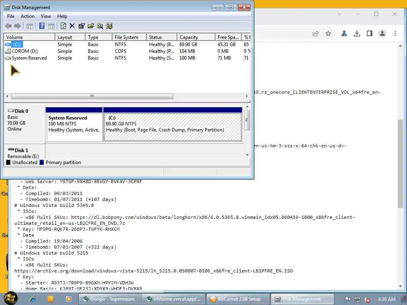Screen dimensions: 407x305
Task: Switch to Google - Supermium taskbar window
Action: (110, 299)
